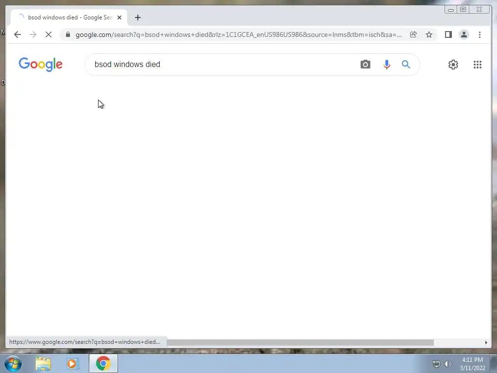The width and height of the screenshot is (497, 373).
Task: Open the network tray icon
Action: coord(436,364)
